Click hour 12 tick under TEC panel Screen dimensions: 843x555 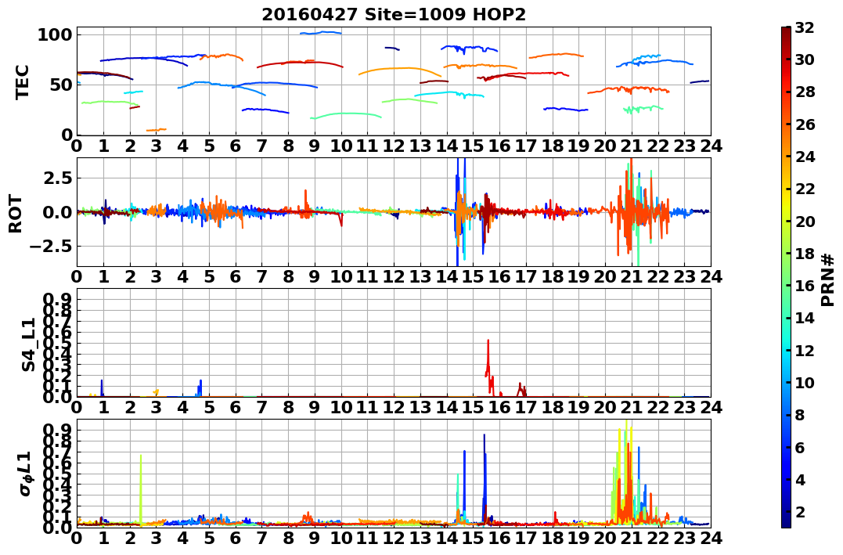(394, 146)
